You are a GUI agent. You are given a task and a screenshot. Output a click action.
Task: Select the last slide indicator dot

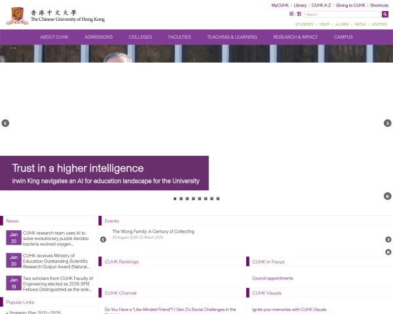tap(218, 198)
